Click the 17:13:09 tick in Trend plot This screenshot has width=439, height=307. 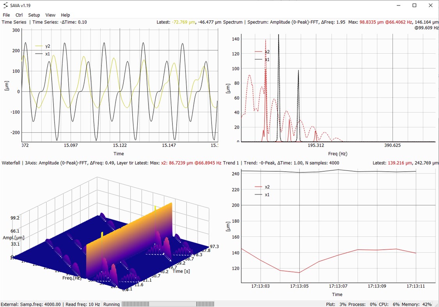pos(377,286)
